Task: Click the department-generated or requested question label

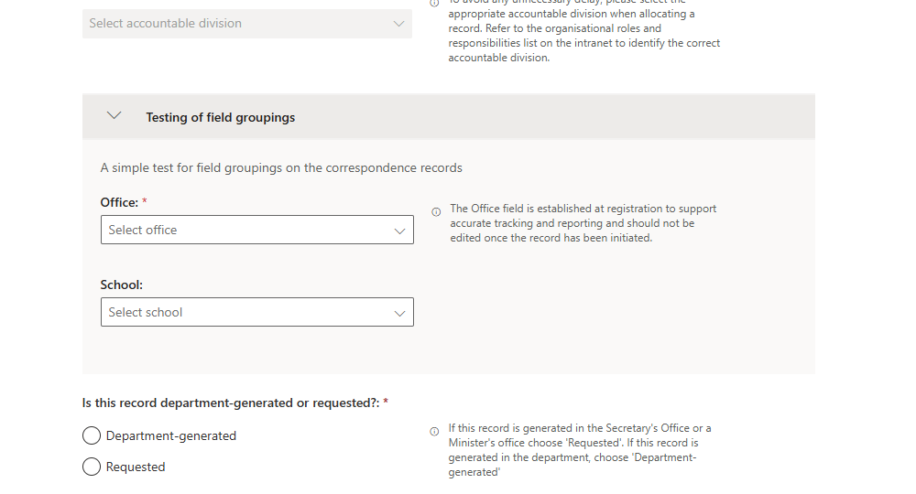Action: [231, 403]
